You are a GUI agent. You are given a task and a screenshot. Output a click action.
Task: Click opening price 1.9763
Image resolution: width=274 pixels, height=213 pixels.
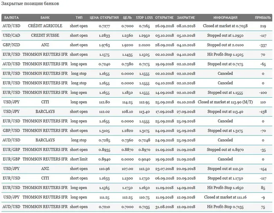(104, 45)
